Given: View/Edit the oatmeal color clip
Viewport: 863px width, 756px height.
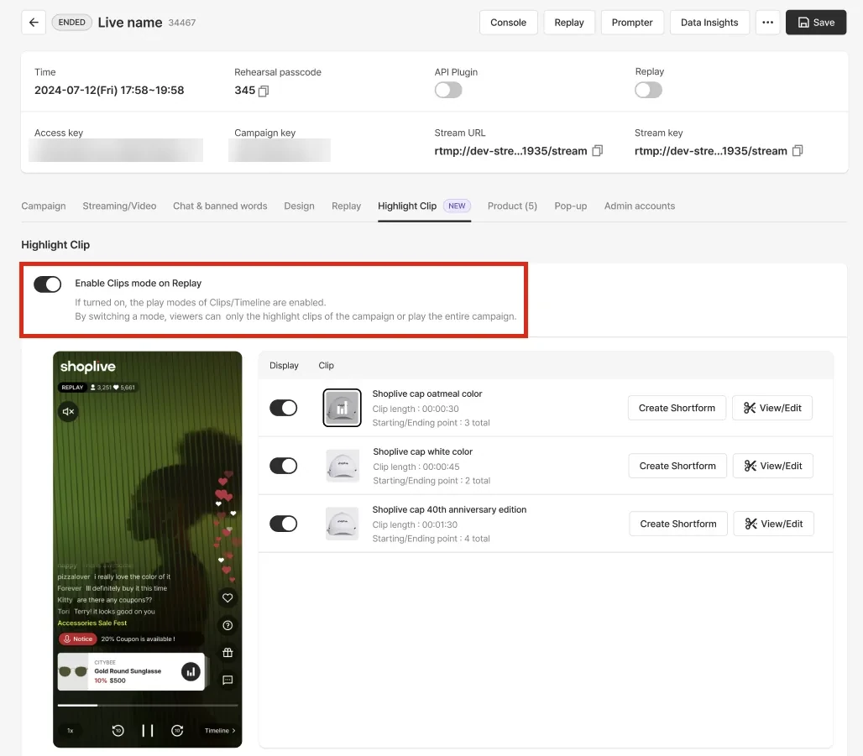Looking at the screenshot, I should click(772, 409).
